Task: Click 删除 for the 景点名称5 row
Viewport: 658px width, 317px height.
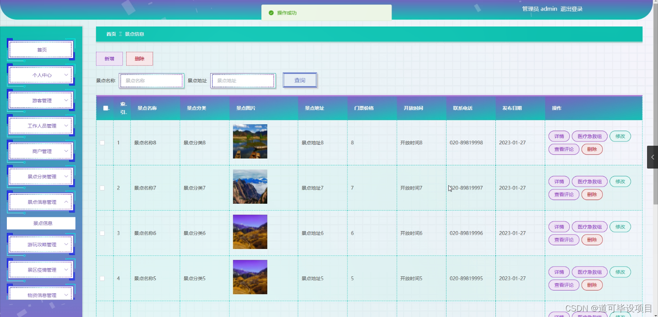Action: (x=592, y=285)
